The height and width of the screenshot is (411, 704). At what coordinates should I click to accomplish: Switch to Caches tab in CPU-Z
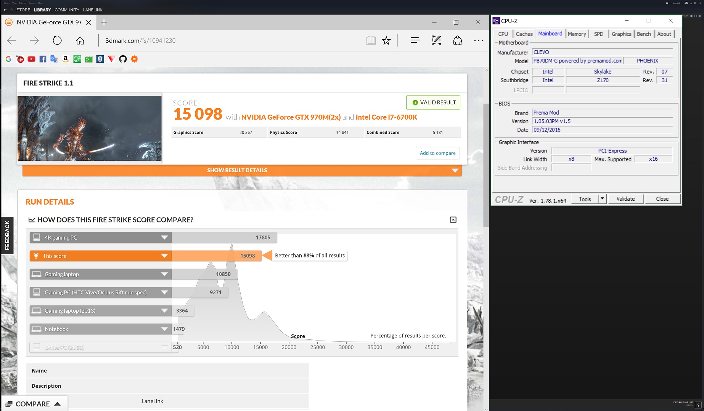[524, 34]
